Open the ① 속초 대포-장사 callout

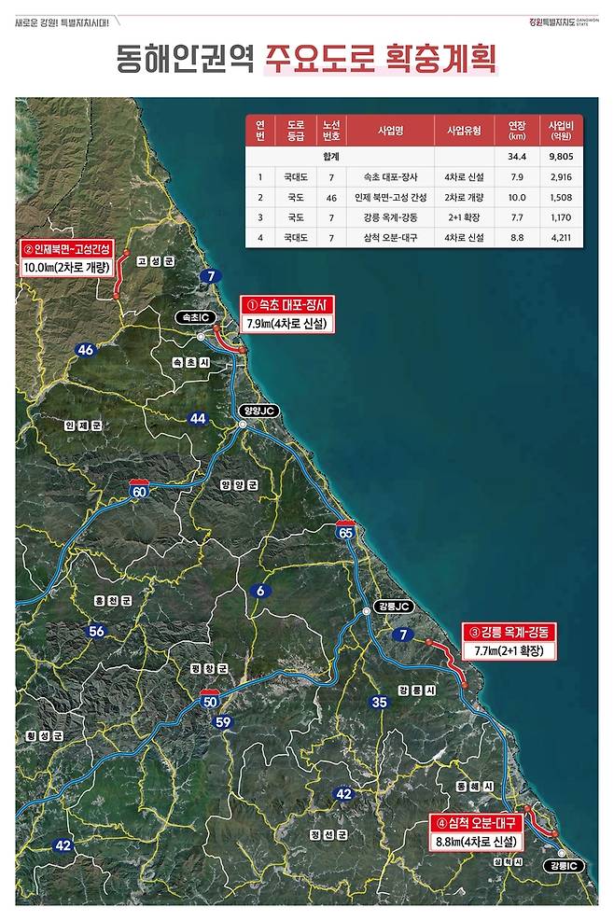(x=287, y=314)
